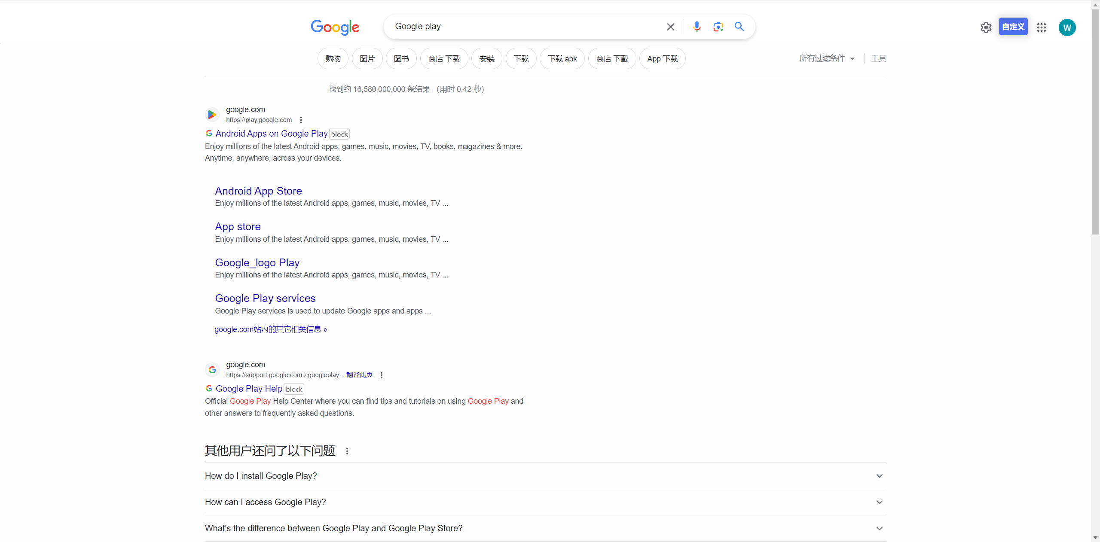
Task: Click the 自定义 button
Action: click(1013, 26)
